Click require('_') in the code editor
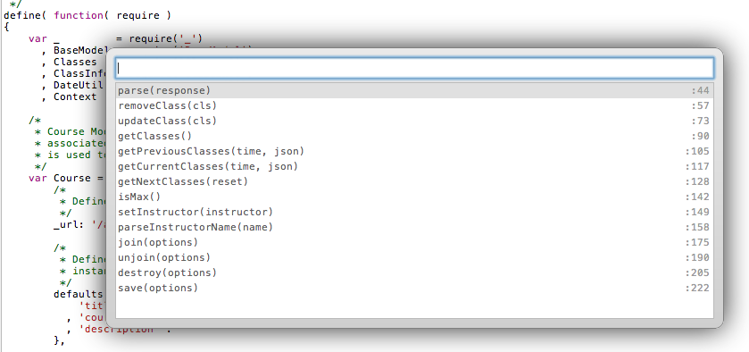Image resolution: width=749 pixels, height=352 pixels. click(166, 38)
